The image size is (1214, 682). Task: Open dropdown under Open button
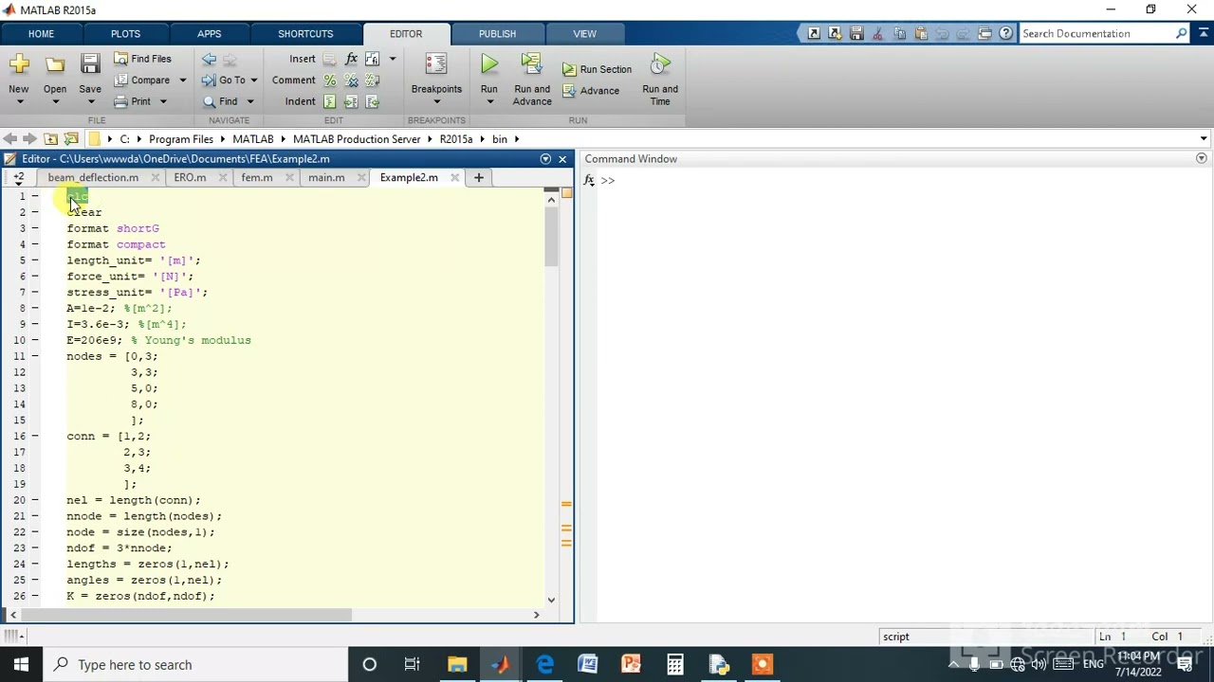(55, 102)
